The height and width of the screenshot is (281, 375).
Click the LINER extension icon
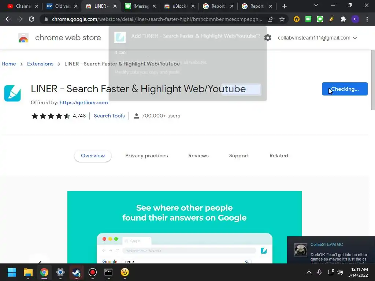coord(12,93)
